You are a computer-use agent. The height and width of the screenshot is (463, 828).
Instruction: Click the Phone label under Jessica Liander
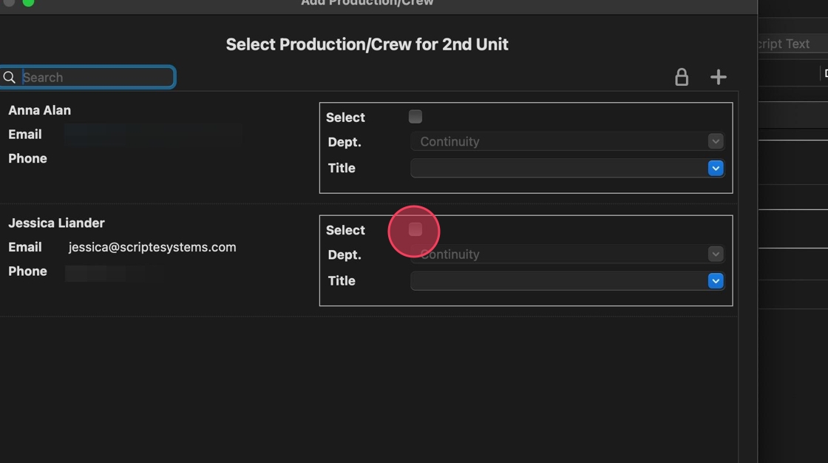point(27,271)
